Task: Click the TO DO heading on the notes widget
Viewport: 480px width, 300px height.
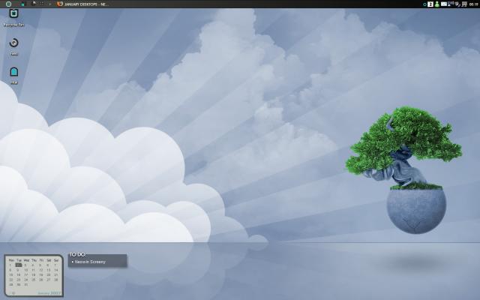Action: 78,254
